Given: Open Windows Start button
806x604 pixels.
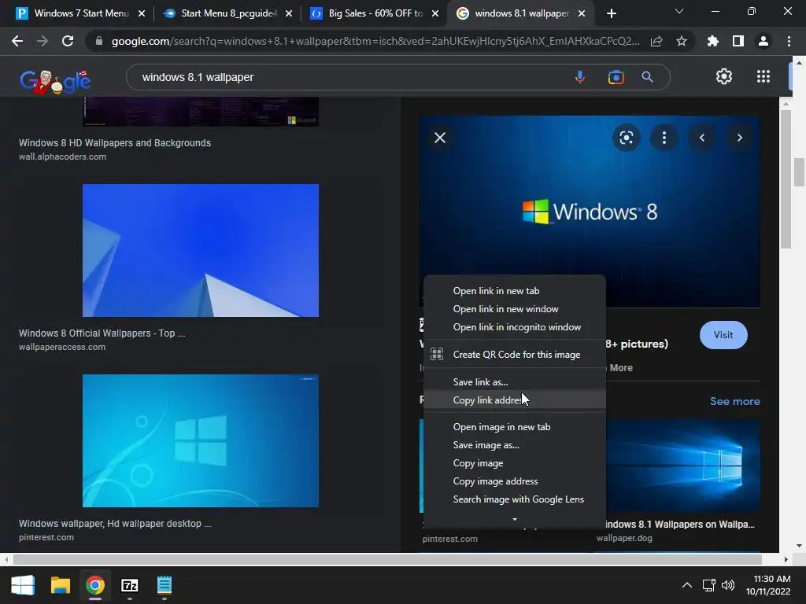Looking at the screenshot, I should point(23,585).
